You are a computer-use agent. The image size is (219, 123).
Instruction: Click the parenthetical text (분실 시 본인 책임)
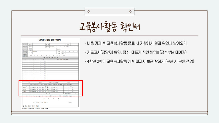click(180, 61)
